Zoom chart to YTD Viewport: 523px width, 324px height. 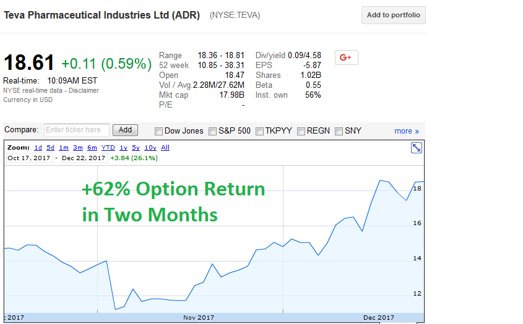pos(108,148)
